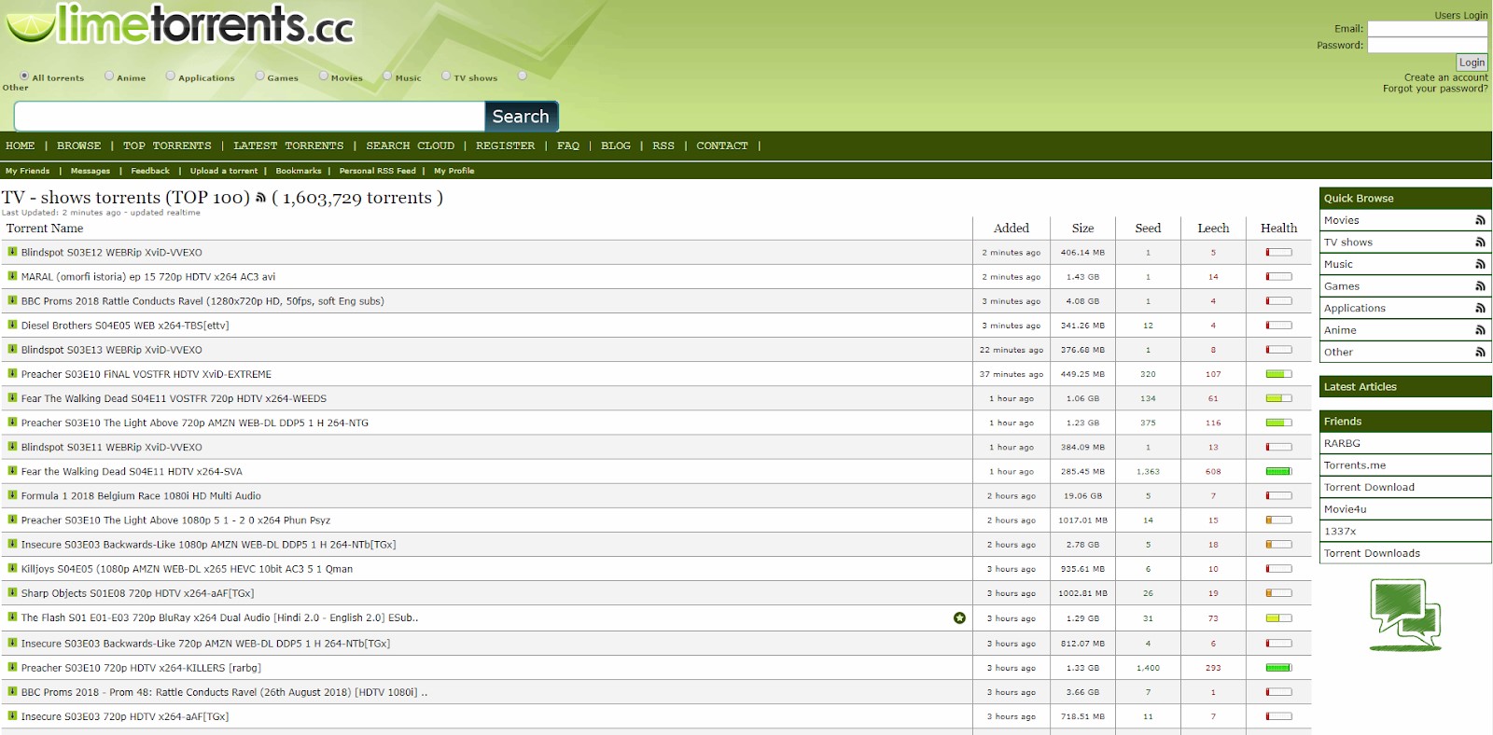Click health bar of Fear the Walking Dead SVA
Image resolution: width=1493 pixels, height=735 pixels.
pos(1278,471)
